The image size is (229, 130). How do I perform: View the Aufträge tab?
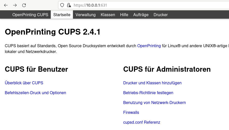141,15
